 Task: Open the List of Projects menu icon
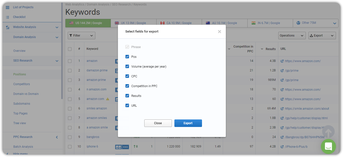pyautogui.click(x=8, y=7)
